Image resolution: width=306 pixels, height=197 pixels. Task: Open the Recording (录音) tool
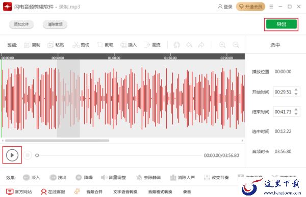[x=187, y=192]
